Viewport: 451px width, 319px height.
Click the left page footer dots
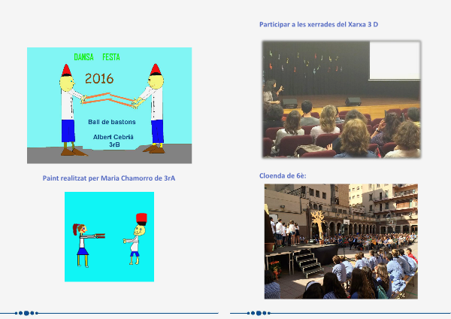coord(26,312)
